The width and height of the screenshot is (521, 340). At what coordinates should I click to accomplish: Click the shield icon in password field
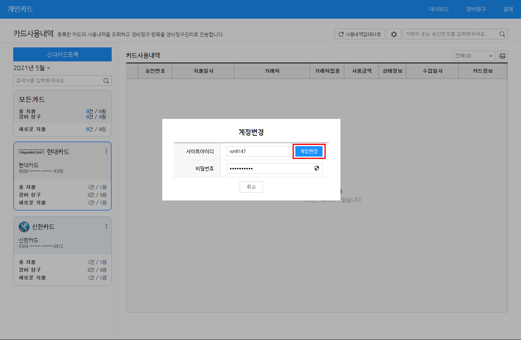(316, 168)
